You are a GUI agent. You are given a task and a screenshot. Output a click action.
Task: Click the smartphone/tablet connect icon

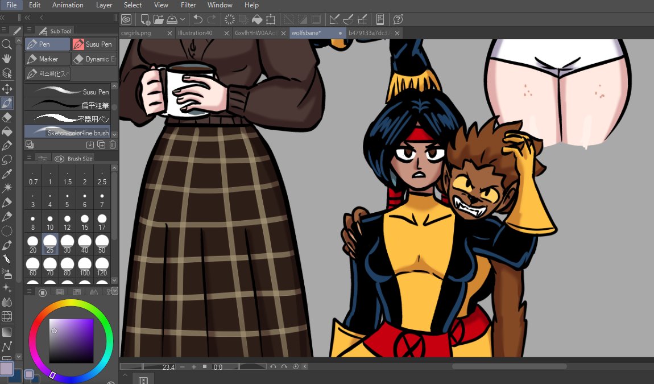pos(380,19)
